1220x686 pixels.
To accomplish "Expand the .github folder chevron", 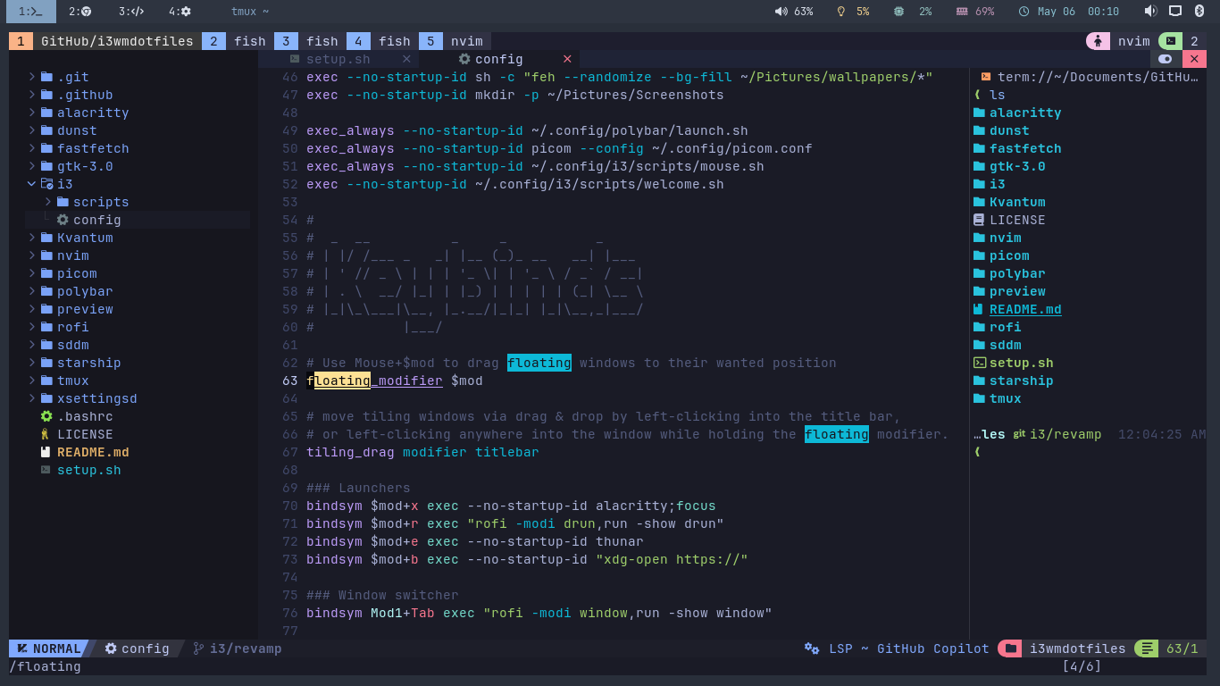I will (x=32, y=95).
